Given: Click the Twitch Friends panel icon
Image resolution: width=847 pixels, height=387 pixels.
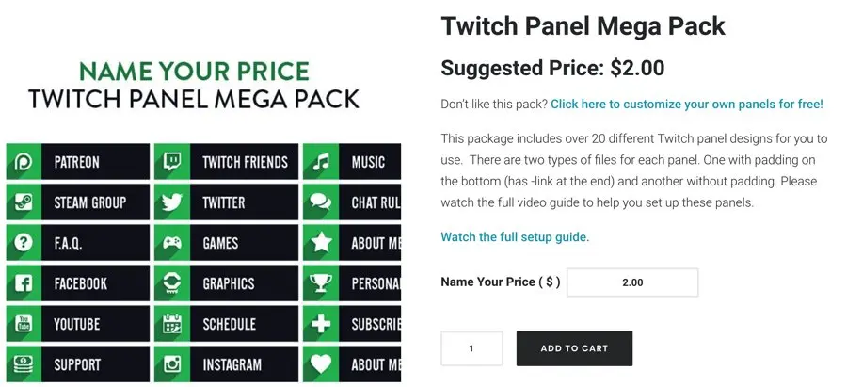Looking at the screenshot, I should pos(172,162).
